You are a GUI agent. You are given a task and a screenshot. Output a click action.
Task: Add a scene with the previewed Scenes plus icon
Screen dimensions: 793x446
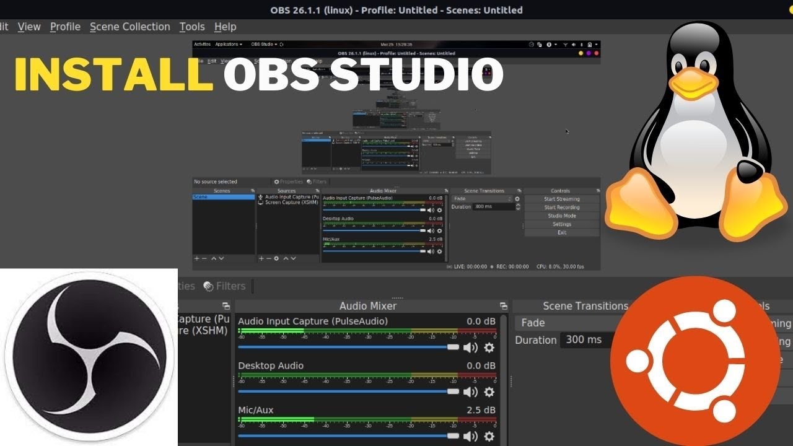click(x=196, y=258)
